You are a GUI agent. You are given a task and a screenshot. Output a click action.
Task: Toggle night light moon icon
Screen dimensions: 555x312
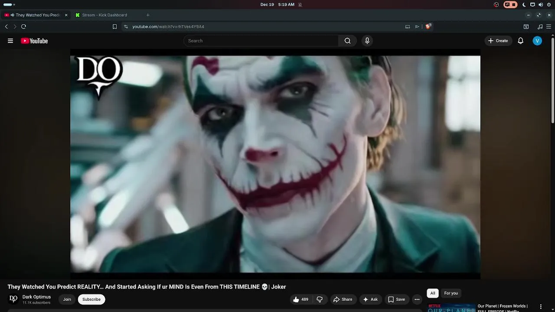click(524, 4)
